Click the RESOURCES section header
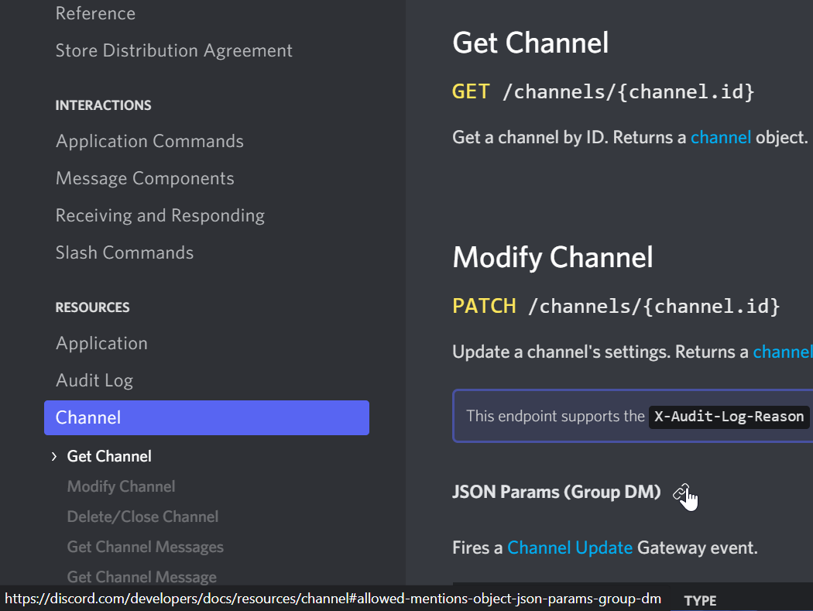813x611 pixels. (92, 307)
